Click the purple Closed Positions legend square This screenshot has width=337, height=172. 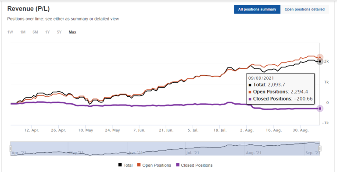click(178, 165)
